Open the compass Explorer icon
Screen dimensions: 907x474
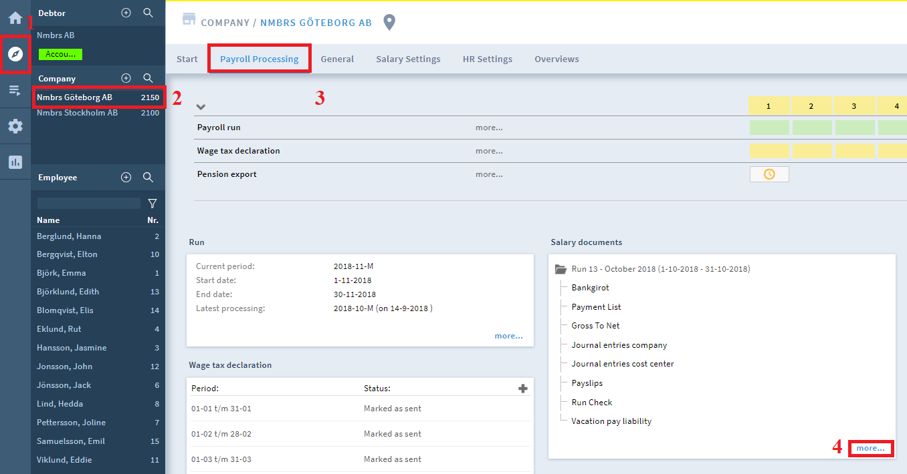(x=15, y=54)
